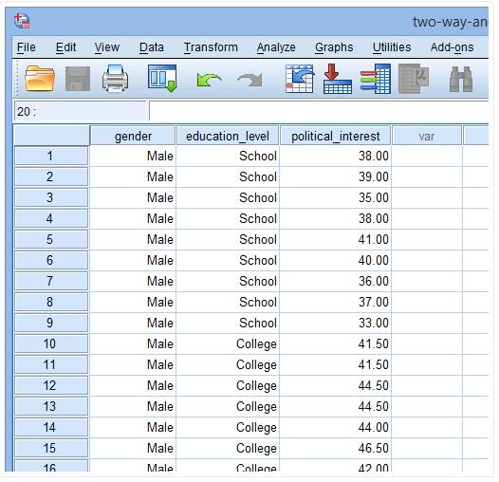Image resolution: width=499 pixels, height=482 pixels.
Task: Click the Save file floppy icon
Action: [x=78, y=79]
